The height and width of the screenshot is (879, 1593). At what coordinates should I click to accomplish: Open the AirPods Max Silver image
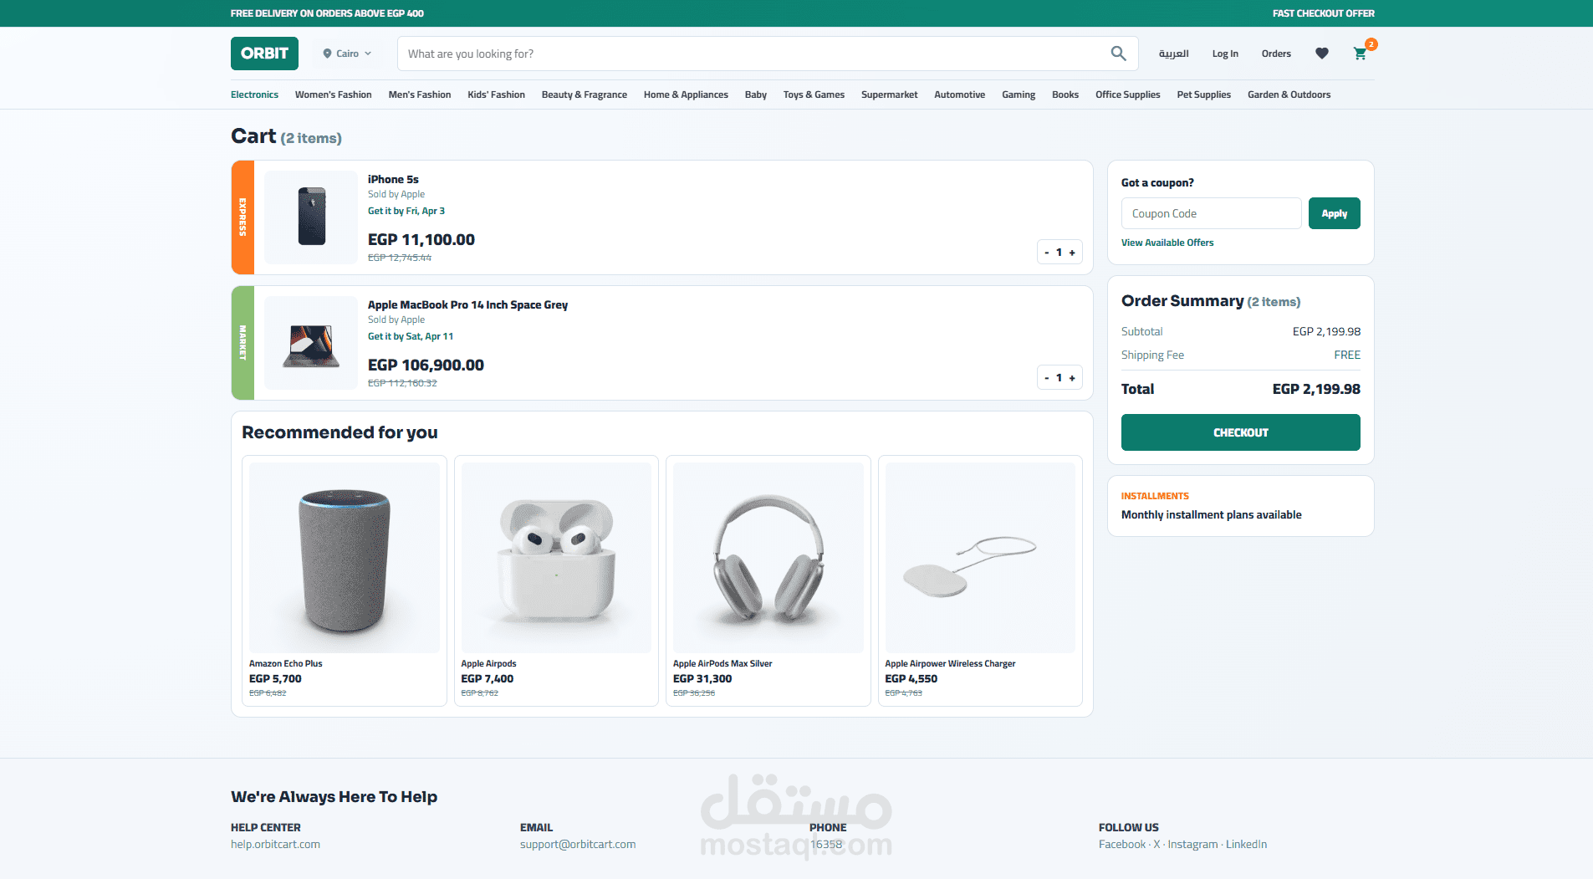768,558
